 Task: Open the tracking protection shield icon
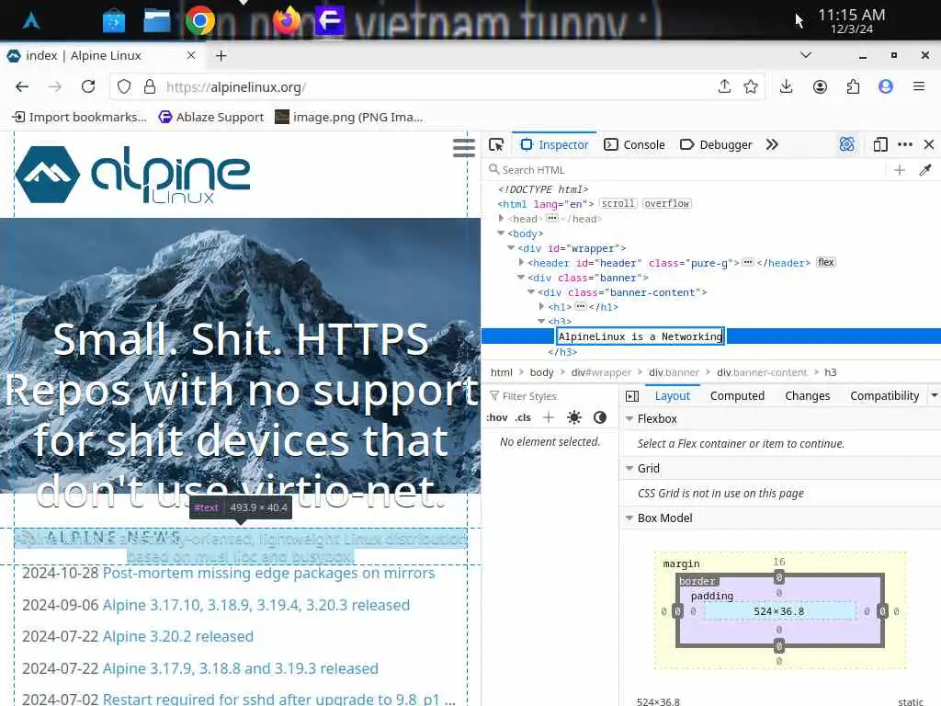124,87
